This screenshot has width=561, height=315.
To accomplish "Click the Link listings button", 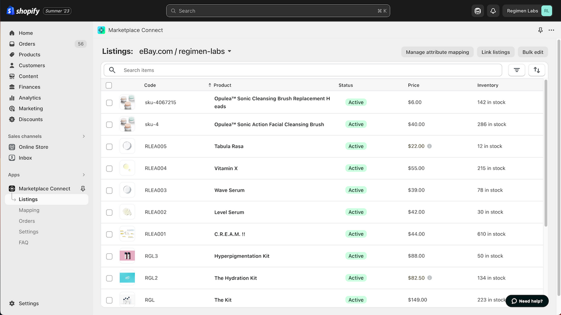I will [x=496, y=52].
